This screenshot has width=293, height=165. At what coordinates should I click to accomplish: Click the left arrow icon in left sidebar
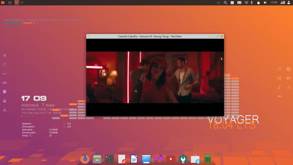click(x=5, y=74)
